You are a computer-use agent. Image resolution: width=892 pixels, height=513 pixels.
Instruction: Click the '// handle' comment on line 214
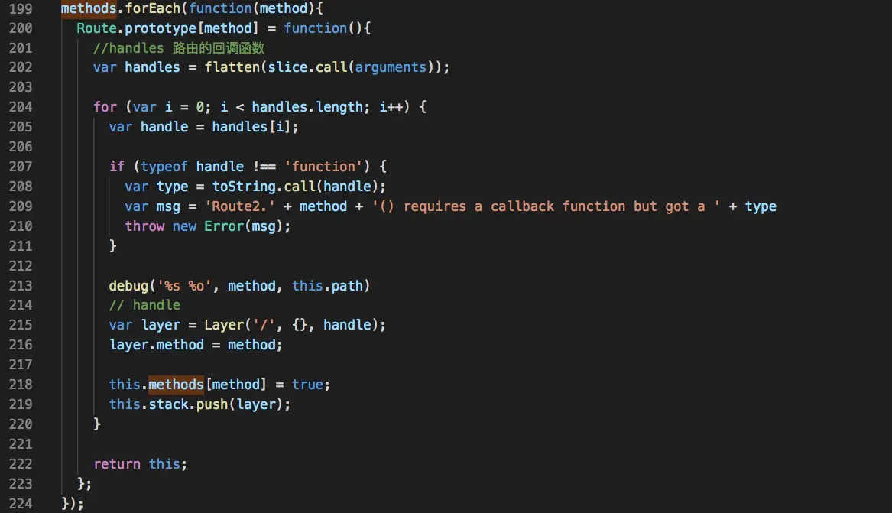(x=144, y=305)
